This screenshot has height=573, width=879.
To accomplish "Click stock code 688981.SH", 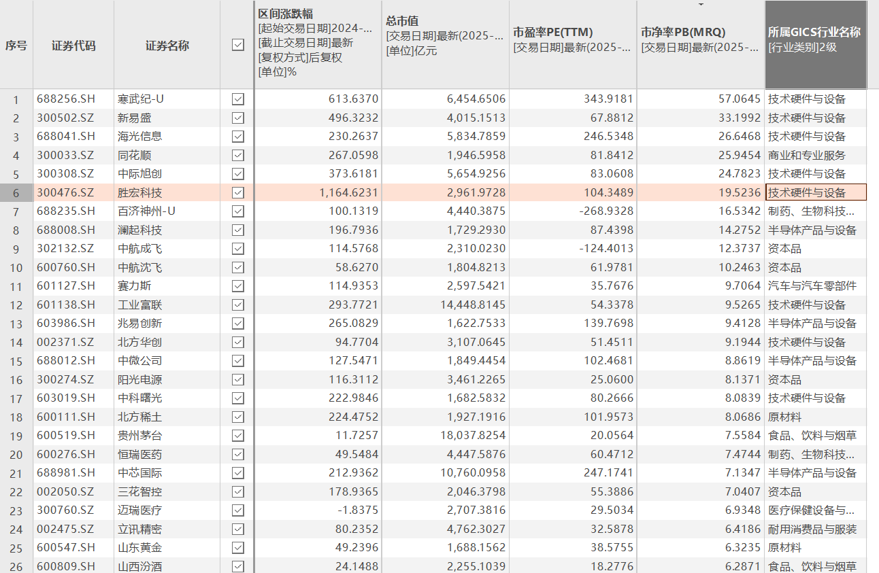I will [x=66, y=473].
